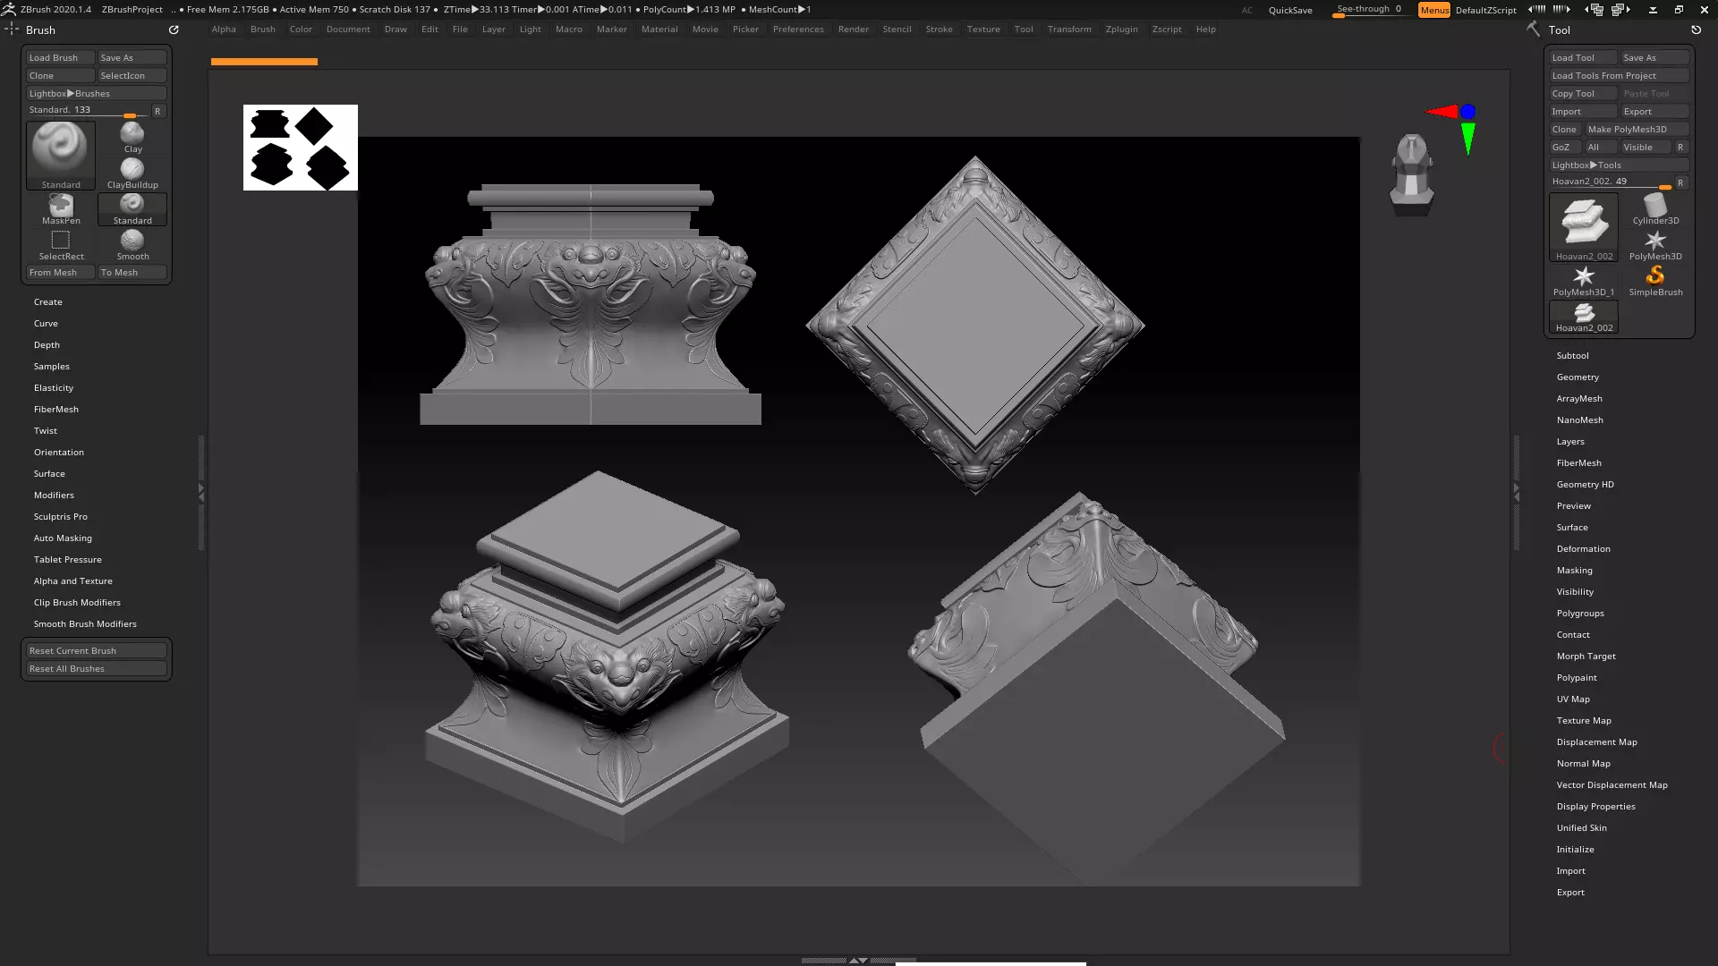Expand the Geometry section
This screenshot has width=1718, height=966.
tap(1578, 377)
